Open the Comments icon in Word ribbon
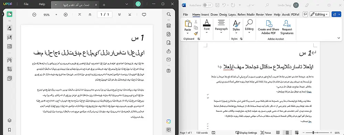The height and width of the screenshot is (135, 344). pyautogui.click(x=305, y=14)
